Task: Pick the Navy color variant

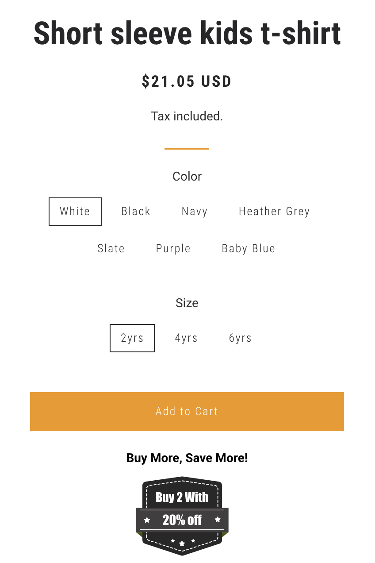Action: [x=195, y=212]
